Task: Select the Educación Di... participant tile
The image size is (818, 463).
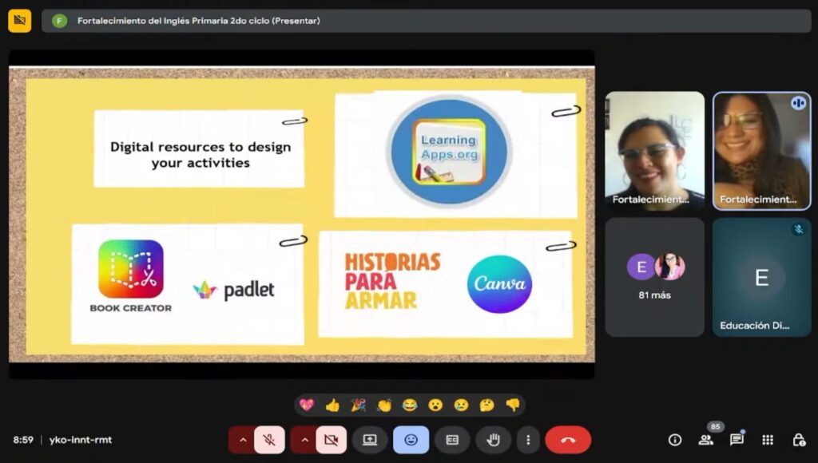Action: click(x=761, y=277)
